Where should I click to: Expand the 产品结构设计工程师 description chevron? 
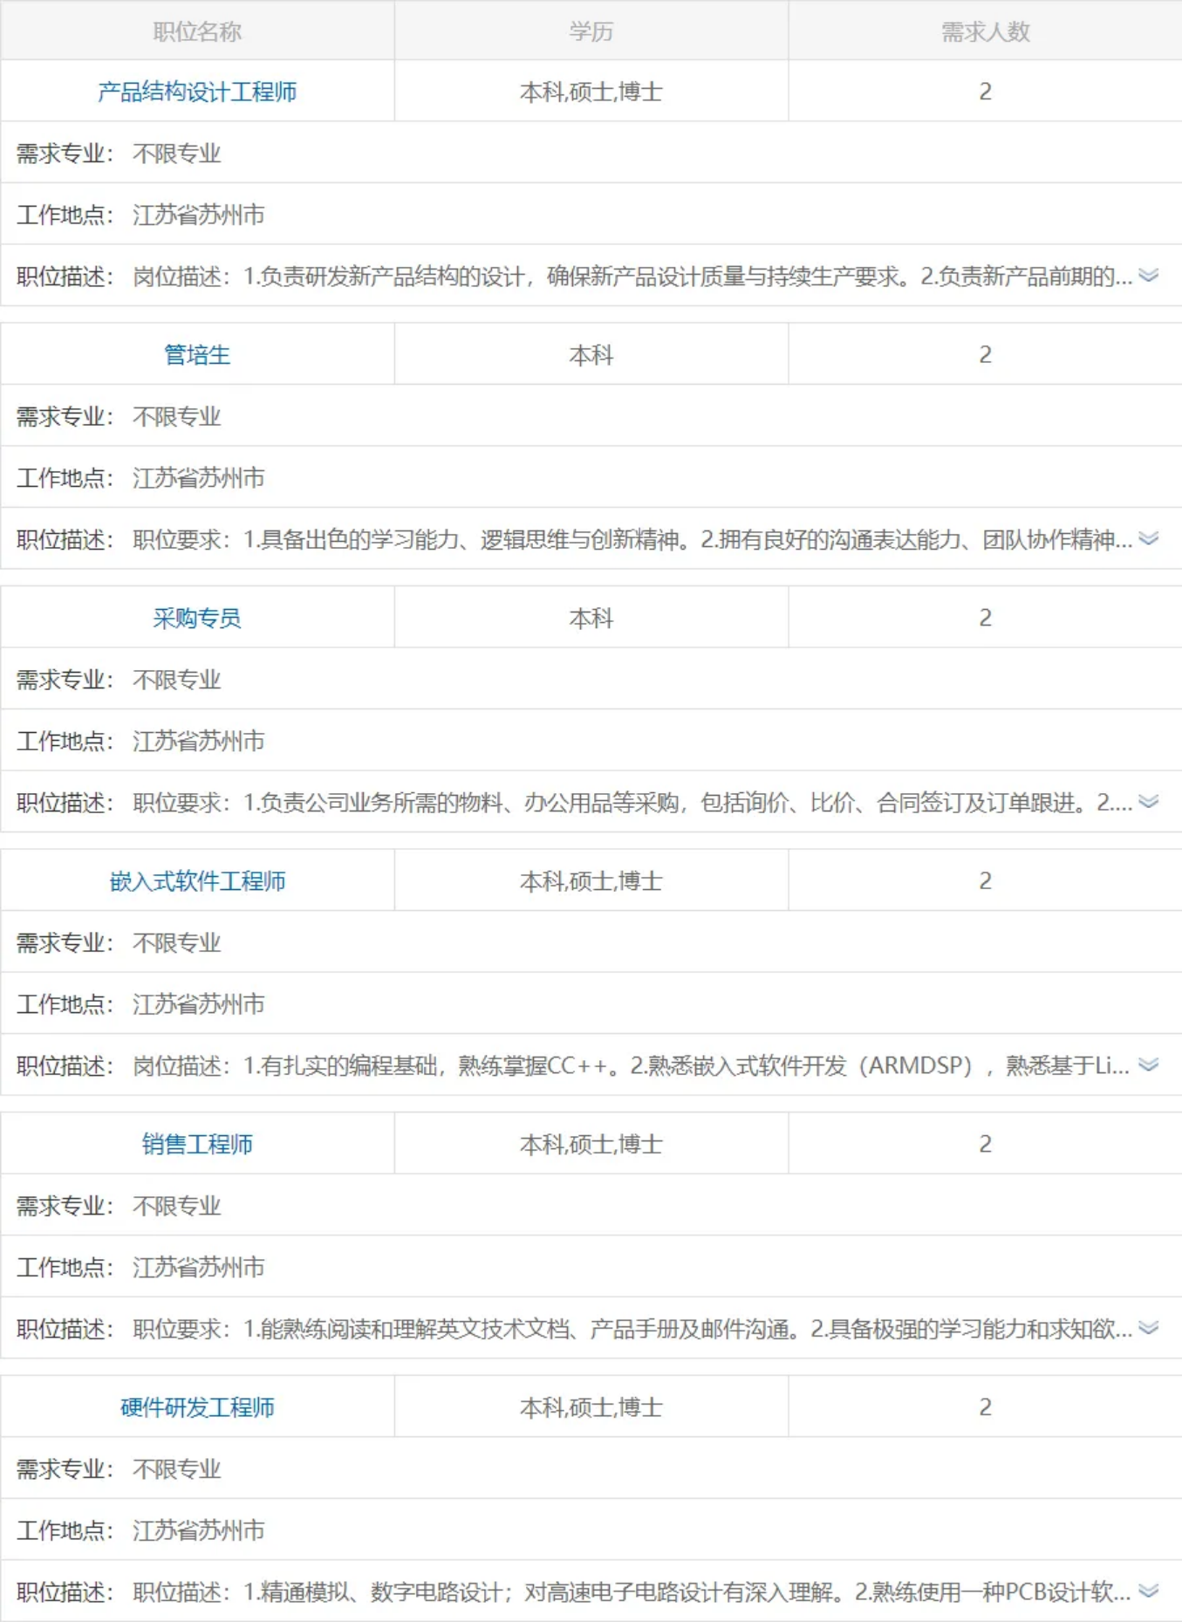[1149, 276]
